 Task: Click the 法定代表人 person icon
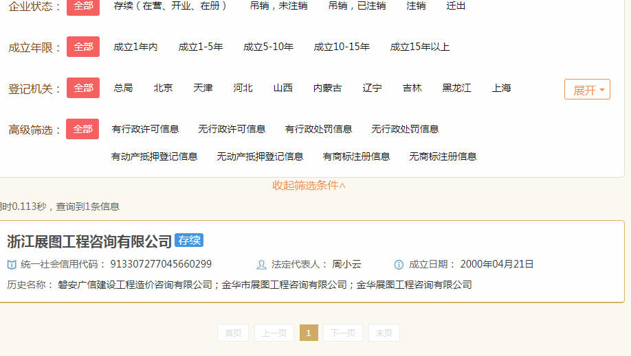tap(261, 264)
